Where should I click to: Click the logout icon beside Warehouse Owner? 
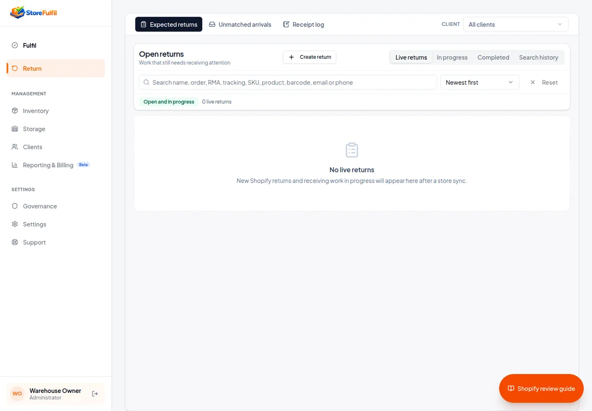pos(95,394)
